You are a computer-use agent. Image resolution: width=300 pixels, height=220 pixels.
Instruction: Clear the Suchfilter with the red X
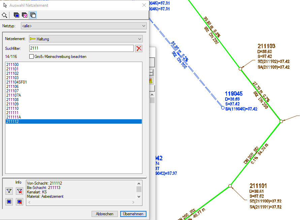point(139,49)
